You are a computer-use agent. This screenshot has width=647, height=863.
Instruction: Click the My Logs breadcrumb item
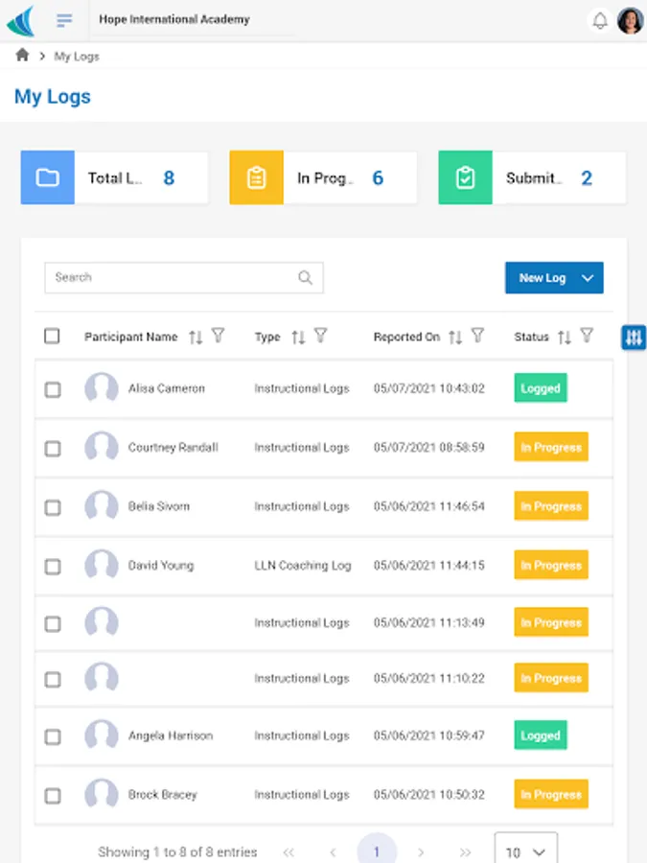(x=77, y=57)
